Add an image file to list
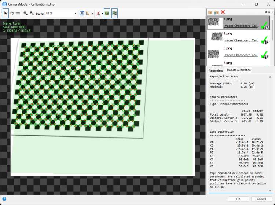 [210, 12]
